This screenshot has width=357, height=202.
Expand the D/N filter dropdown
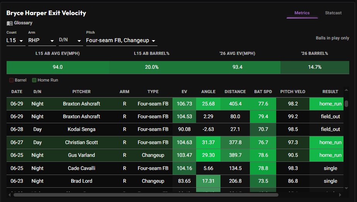point(70,41)
